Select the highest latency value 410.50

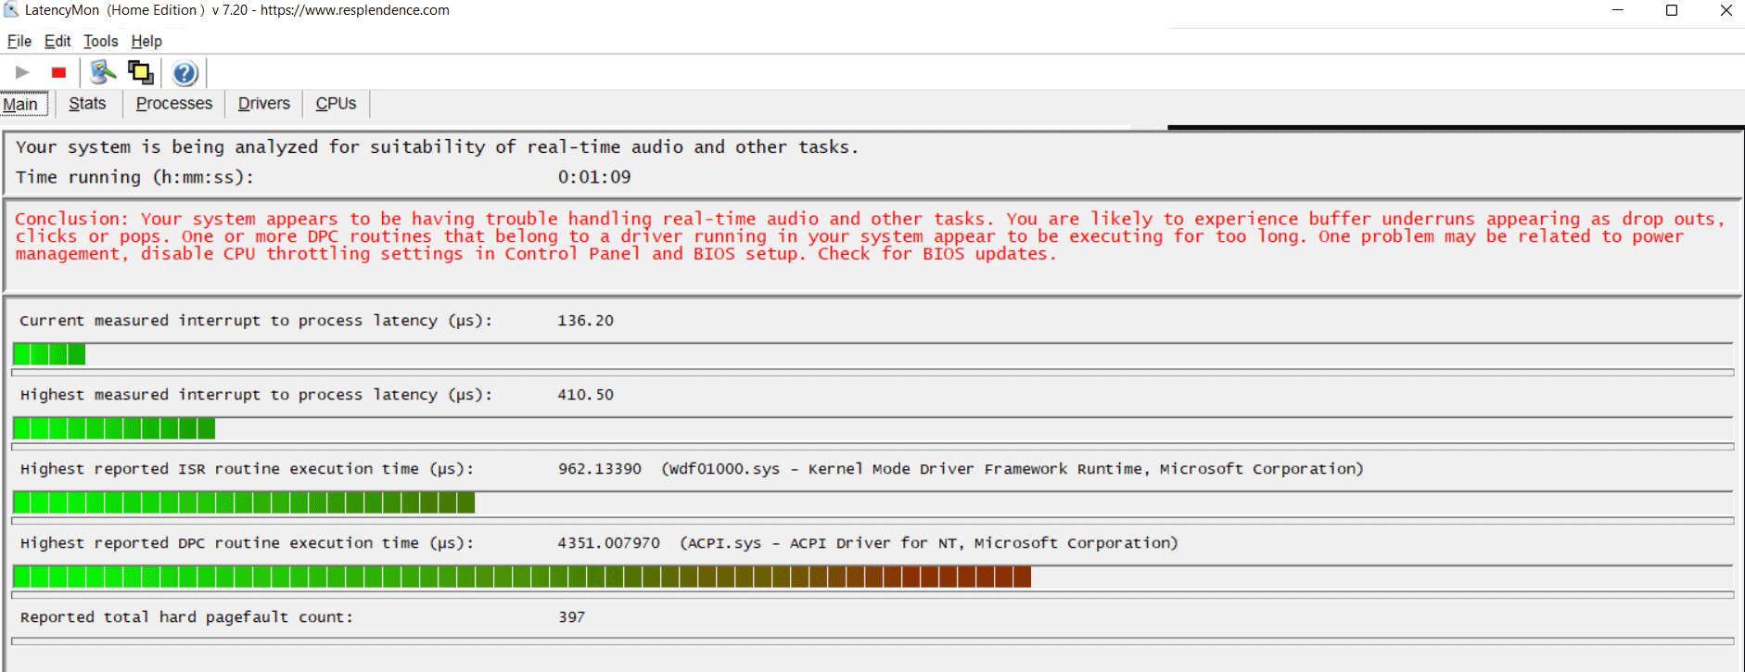click(585, 395)
